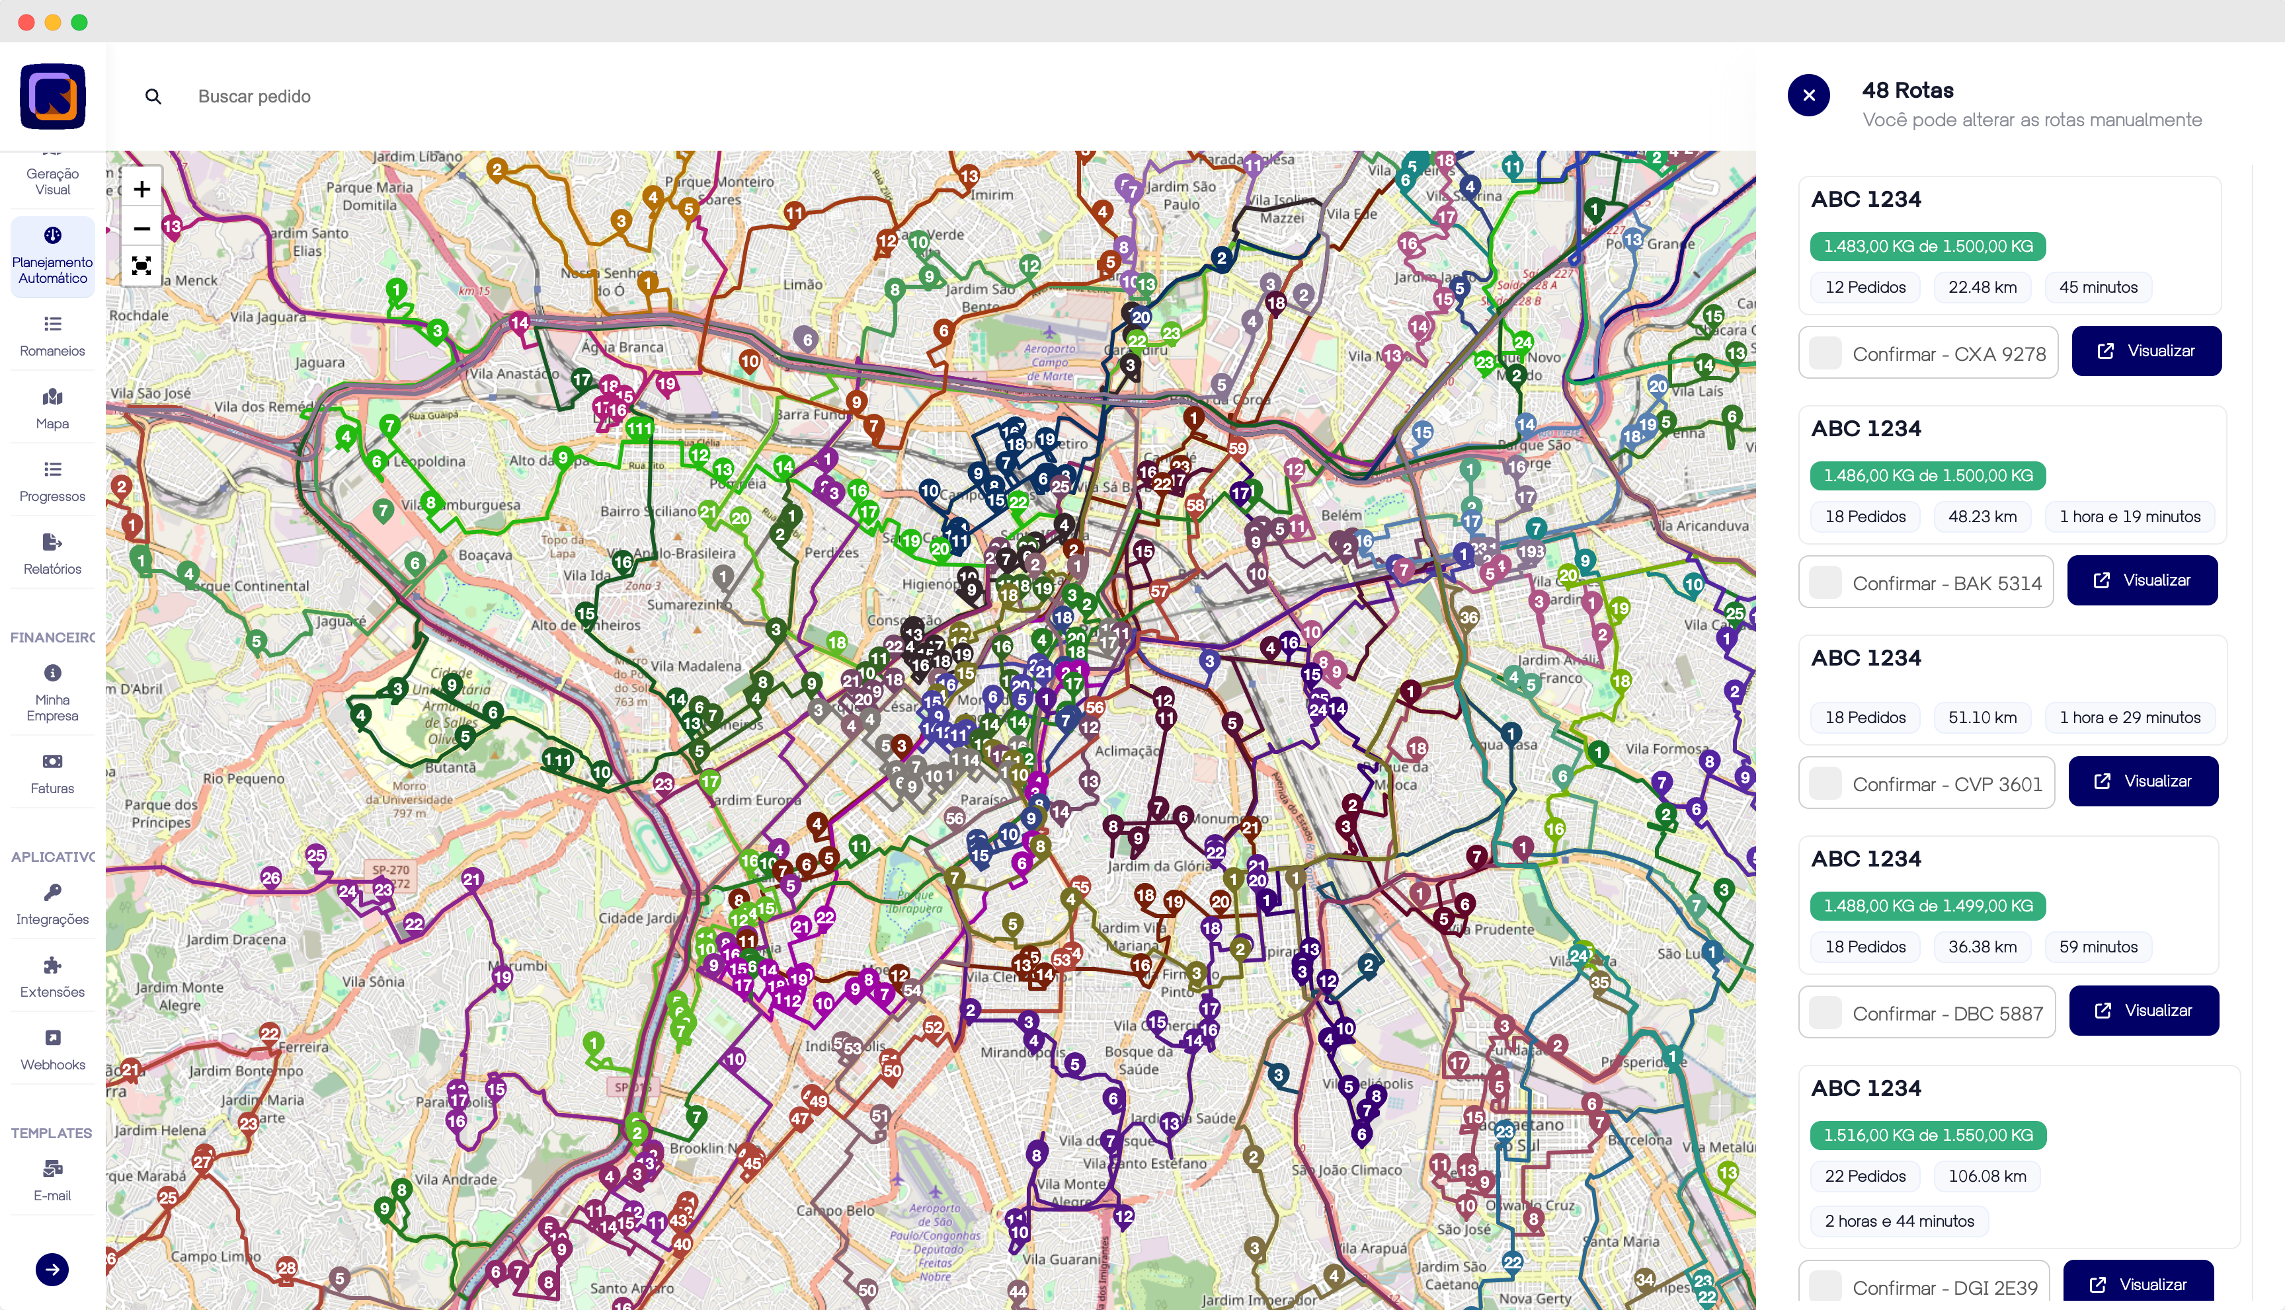Click the macOS yellow minimize button

[53, 22]
